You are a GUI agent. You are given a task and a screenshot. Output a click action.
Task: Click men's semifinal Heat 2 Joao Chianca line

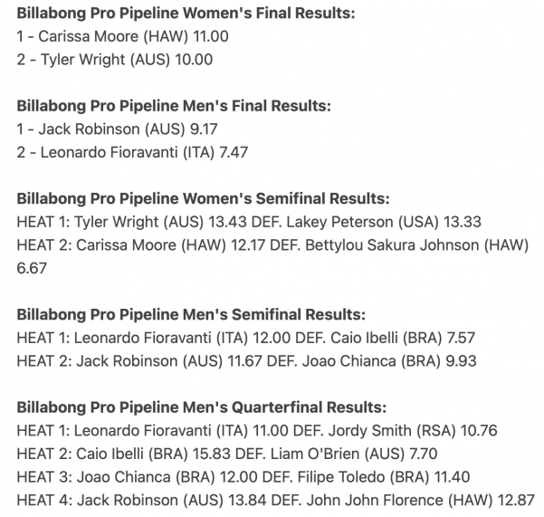[247, 361]
